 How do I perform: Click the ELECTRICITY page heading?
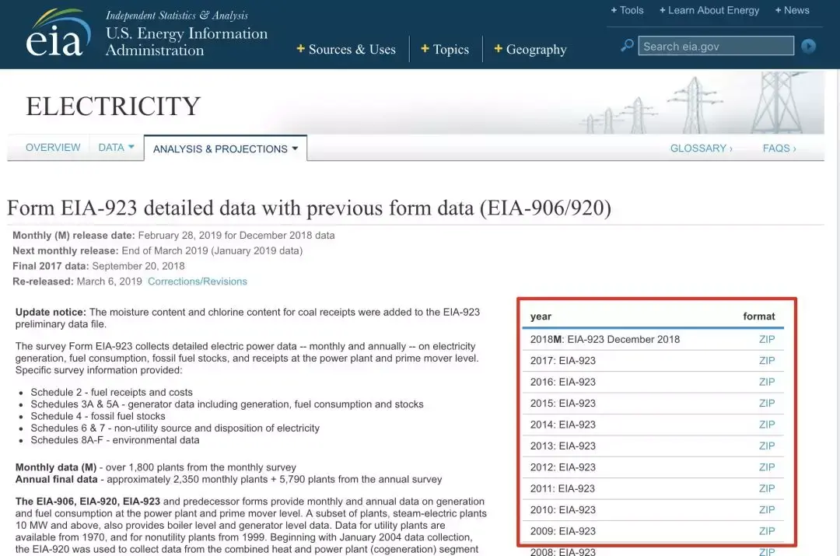tap(113, 106)
